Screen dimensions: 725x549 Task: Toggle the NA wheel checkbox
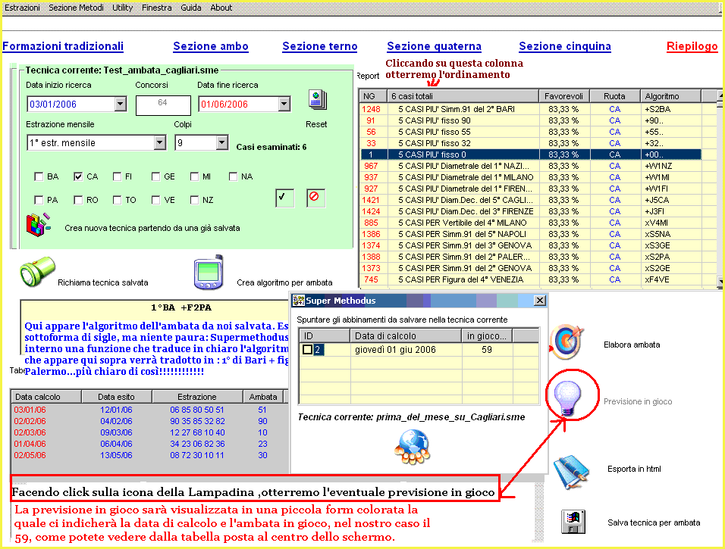[233, 176]
